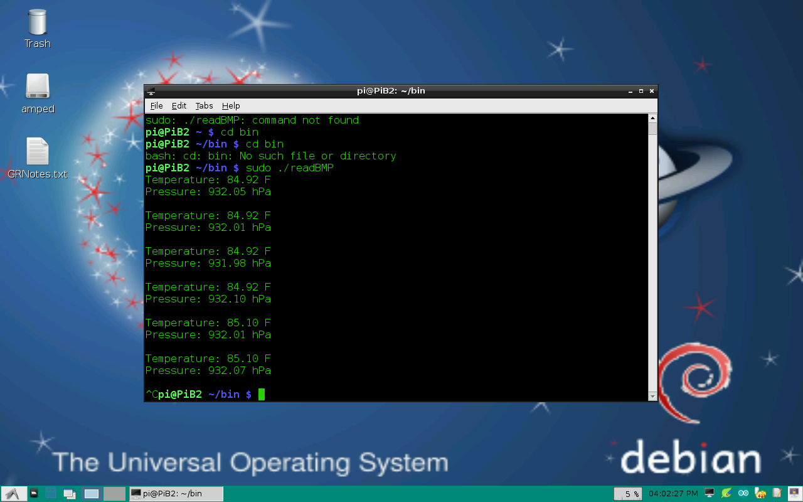Screen dimensions: 803x502
Task: Open the calculator launcher in the panel
Action: (51, 494)
